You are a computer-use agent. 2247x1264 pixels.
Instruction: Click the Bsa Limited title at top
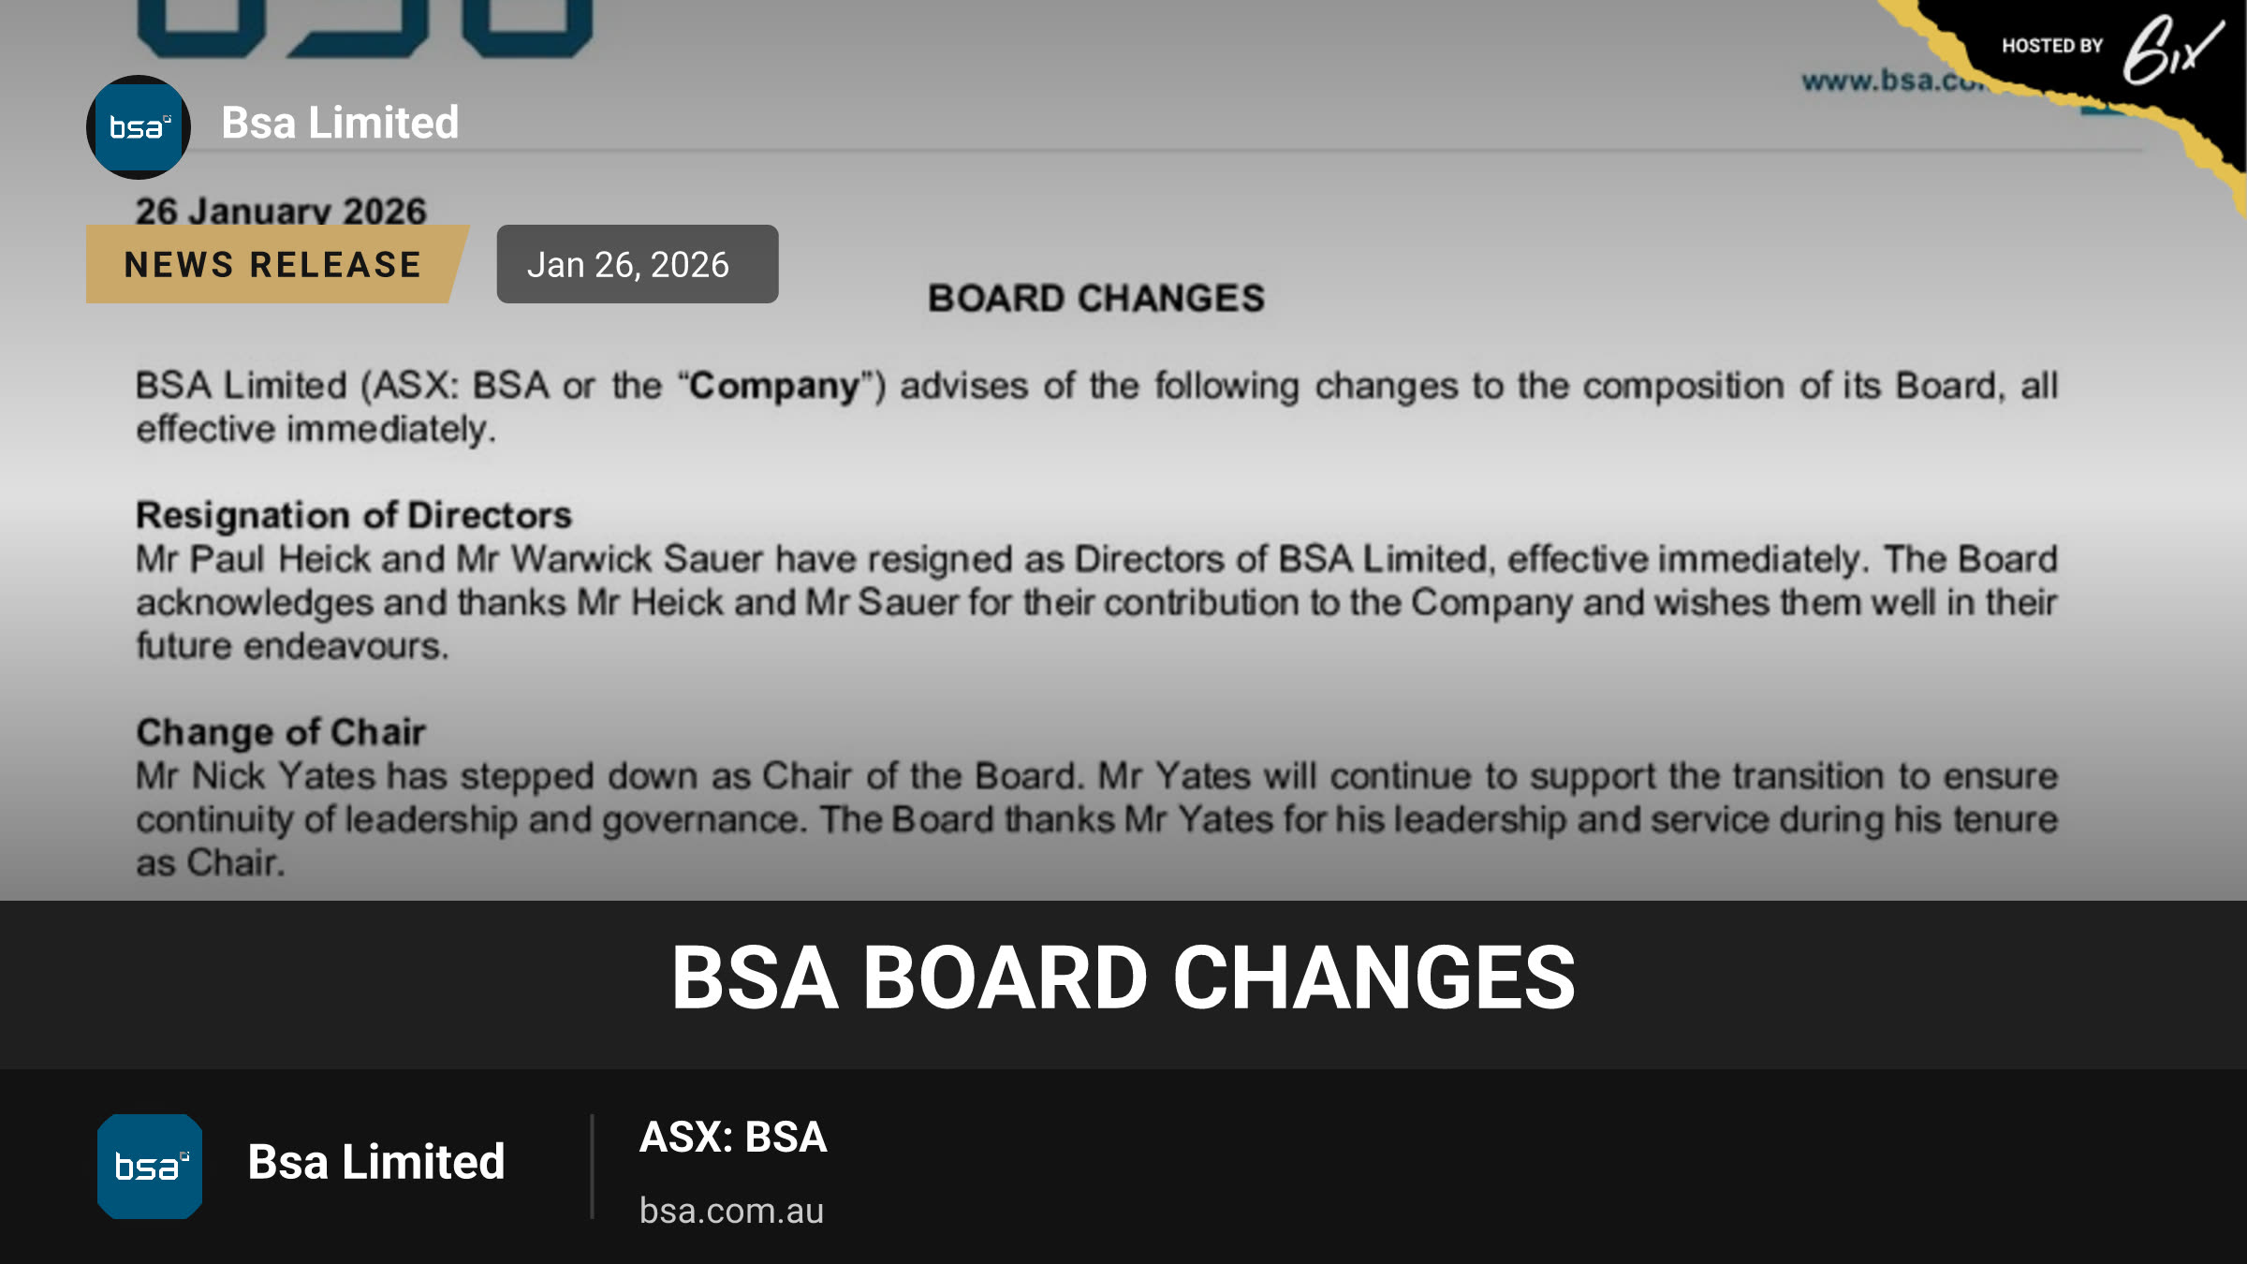(x=340, y=123)
